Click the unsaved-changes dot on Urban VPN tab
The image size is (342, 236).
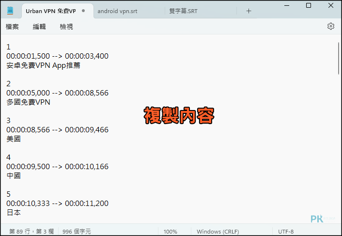[x=83, y=11]
